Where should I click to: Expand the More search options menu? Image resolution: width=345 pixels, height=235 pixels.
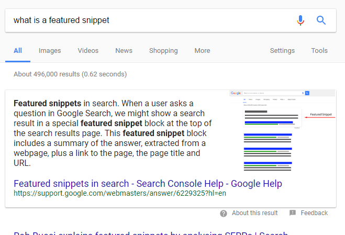tap(202, 51)
